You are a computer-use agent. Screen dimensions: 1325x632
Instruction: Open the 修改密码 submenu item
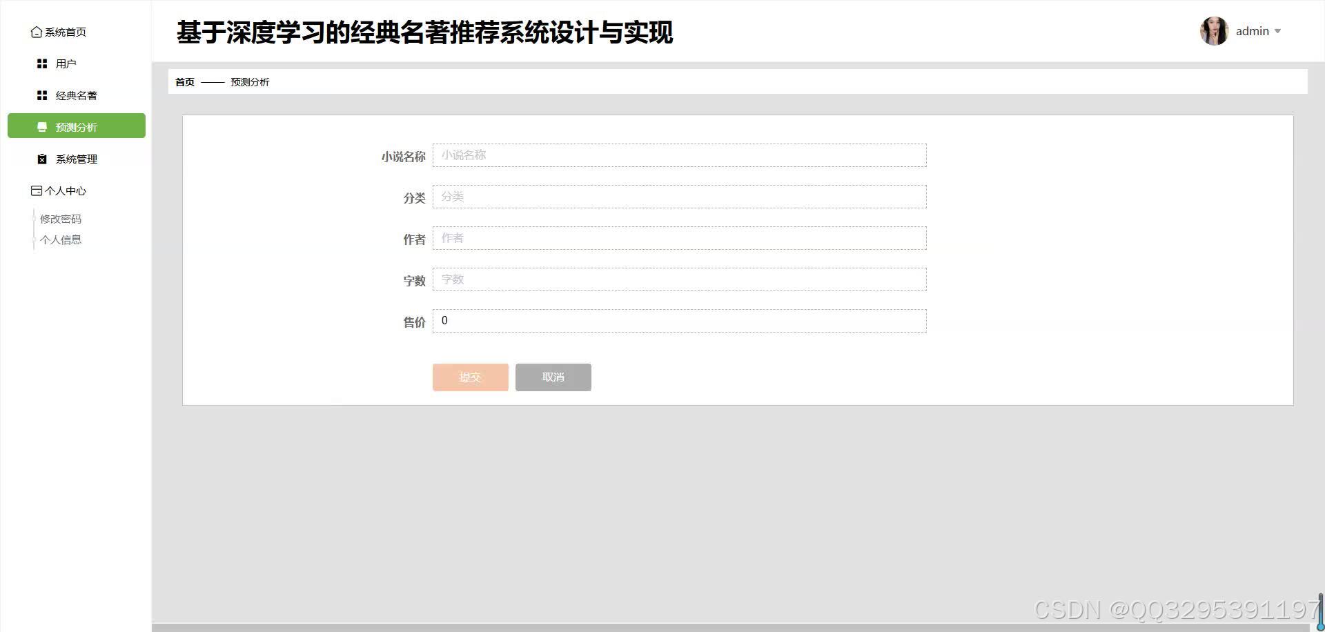(61, 219)
